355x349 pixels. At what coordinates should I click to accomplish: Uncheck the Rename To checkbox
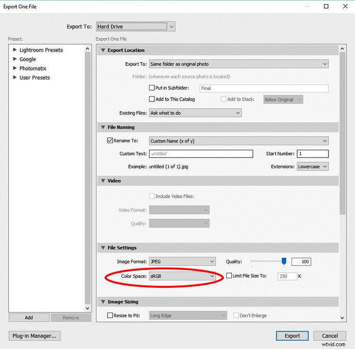click(x=110, y=141)
